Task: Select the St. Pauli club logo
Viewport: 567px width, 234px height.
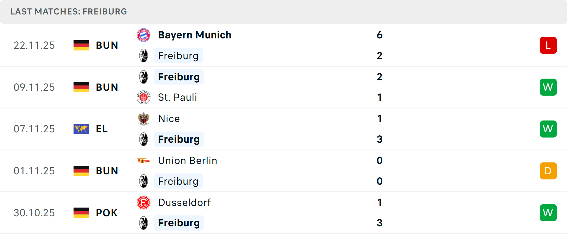Action: point(144,97)
